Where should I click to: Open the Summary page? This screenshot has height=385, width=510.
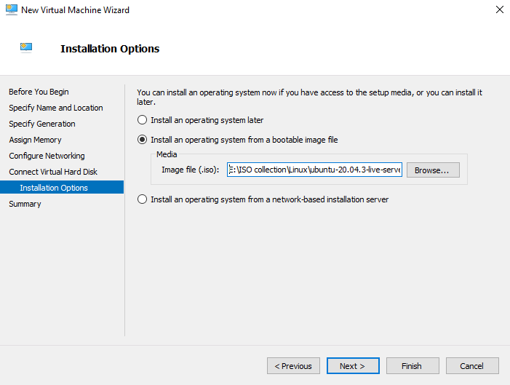(25, 204)
